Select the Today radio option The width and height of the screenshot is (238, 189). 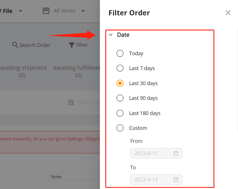pos(120,54)
